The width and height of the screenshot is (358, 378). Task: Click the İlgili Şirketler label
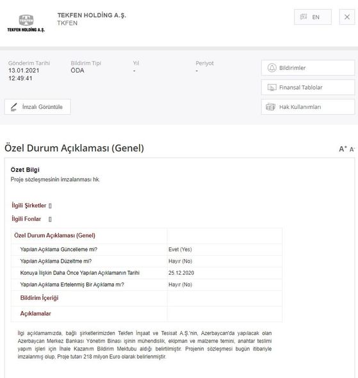pyautogui.click(x=29, y=206)
